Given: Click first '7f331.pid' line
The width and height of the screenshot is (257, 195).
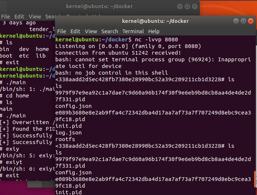Looking at the screenshot, I should click(x=70, y=99).
